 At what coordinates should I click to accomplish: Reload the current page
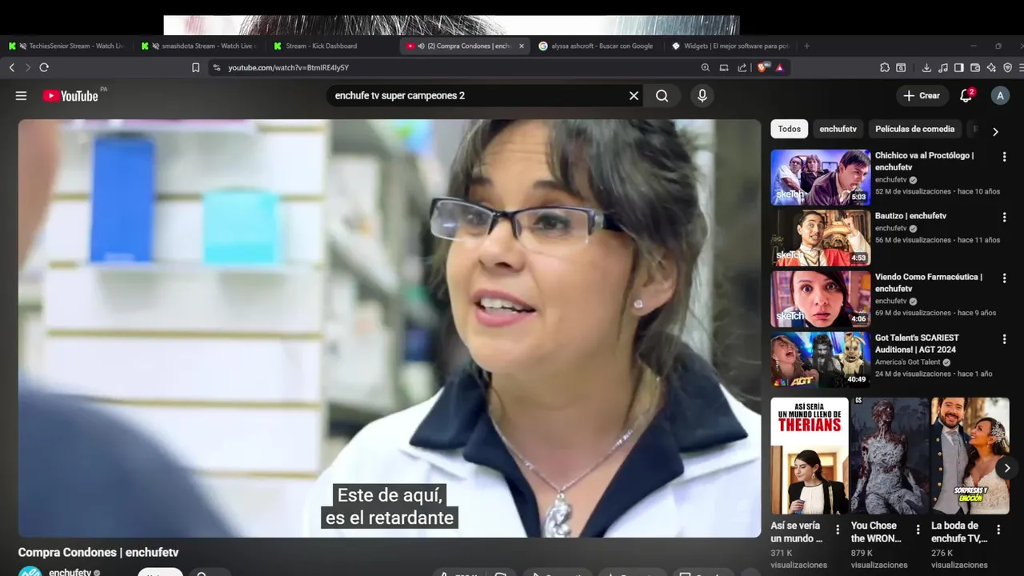[44, 68]
